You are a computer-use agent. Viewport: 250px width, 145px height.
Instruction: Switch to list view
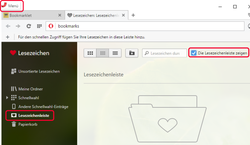pos(115,53)
